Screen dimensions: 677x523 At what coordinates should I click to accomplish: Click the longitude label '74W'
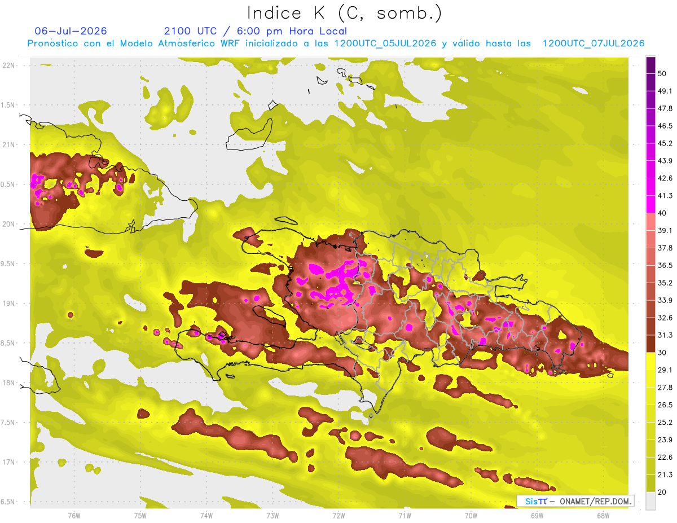pyautogui.click(x=206, y=516)
